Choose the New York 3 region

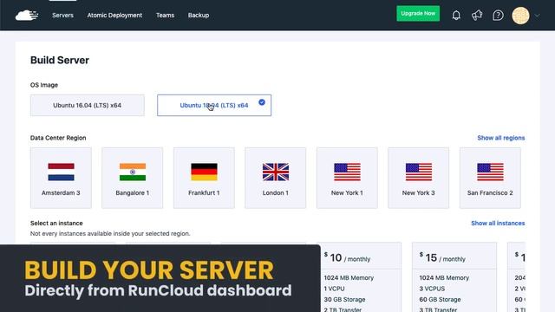pos(418,178)
